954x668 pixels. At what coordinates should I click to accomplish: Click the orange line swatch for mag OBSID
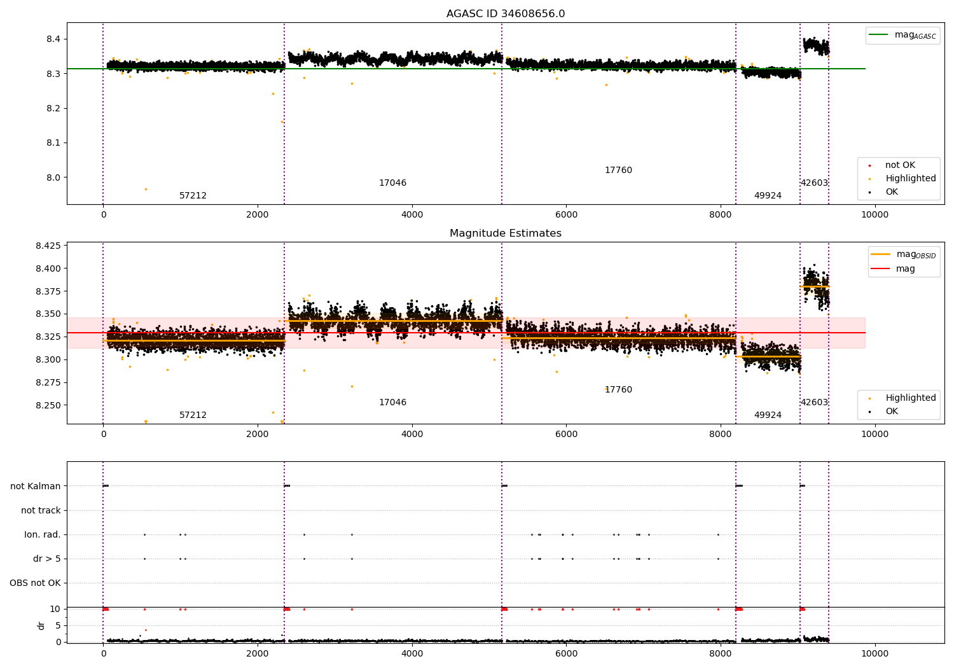pyautogui.click(x=880, y=254)
